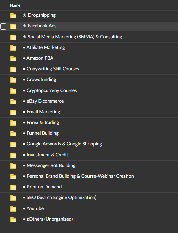178x233 pixels.
Task: Click the Investment & Credit folder icon
Action: tap(13, 155)
